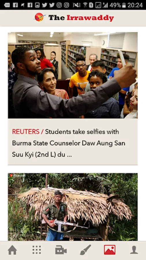Tap the 20:24 clock
Screen dimensions: 146x260
pyautogui.click(x=135, y=5)
